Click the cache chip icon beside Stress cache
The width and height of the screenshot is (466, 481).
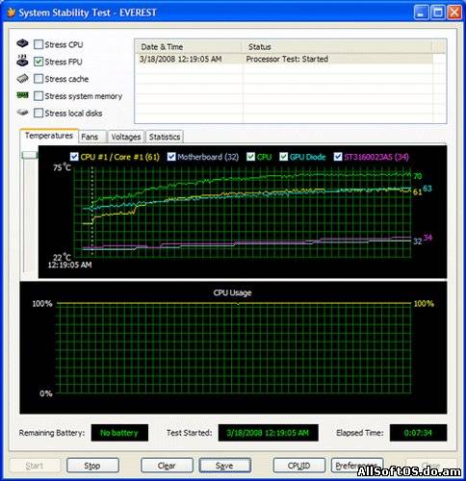coord(22,78)
